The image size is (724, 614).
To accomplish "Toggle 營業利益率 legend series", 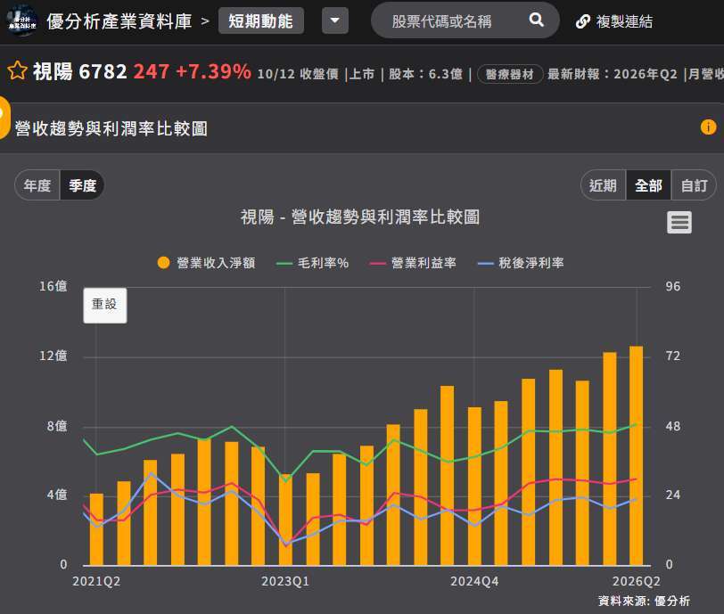I will tap(413, 263).
